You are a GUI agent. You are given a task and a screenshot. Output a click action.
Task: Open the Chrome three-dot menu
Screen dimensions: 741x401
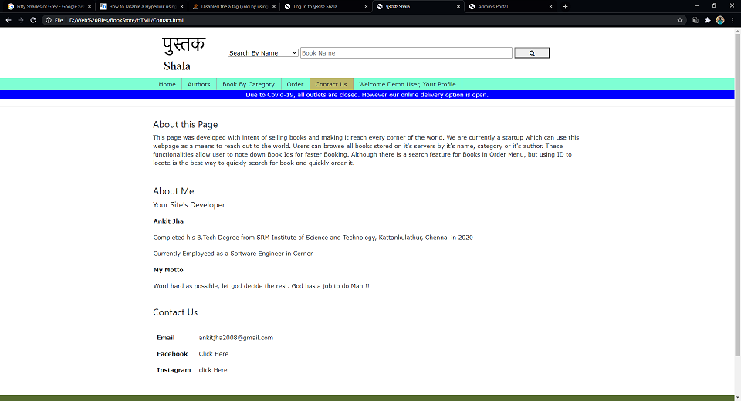point(733,20)
